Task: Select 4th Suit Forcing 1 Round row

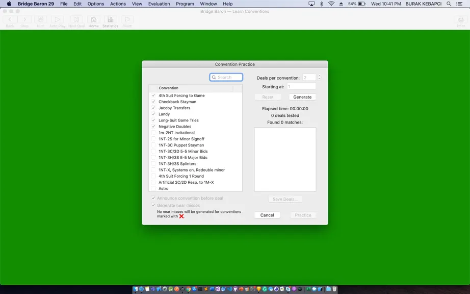Action: tap(195, 176)
